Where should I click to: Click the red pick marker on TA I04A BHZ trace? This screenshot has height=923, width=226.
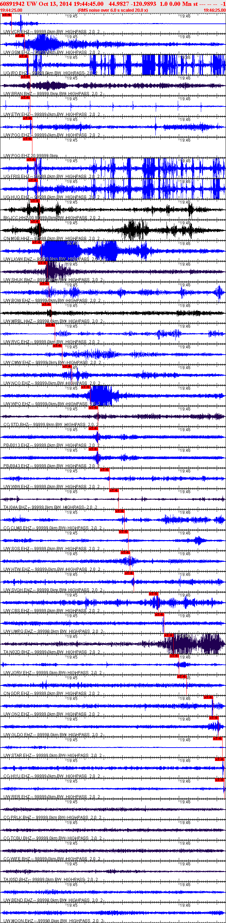click(x=114, y=490)
